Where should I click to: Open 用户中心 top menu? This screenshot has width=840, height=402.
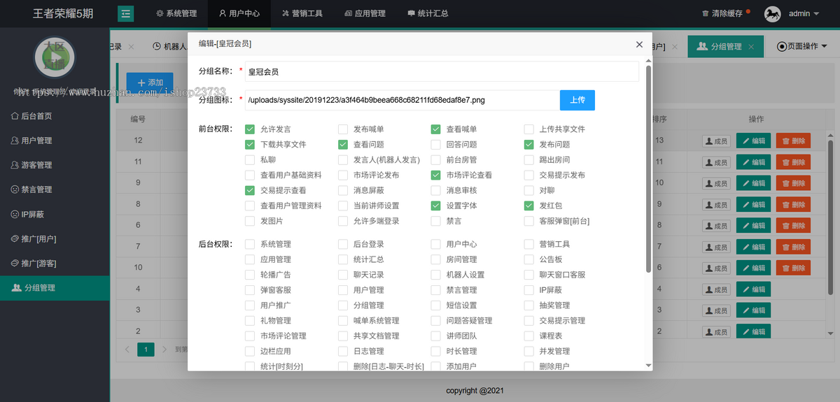tap(239, 13)
